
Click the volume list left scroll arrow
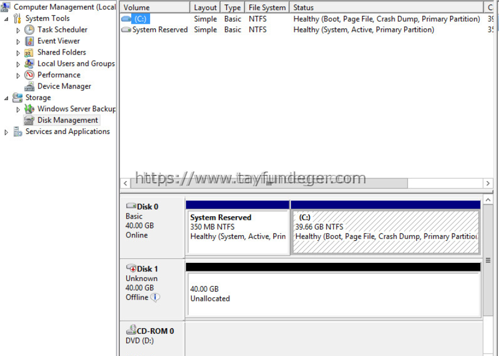[126, 183]
